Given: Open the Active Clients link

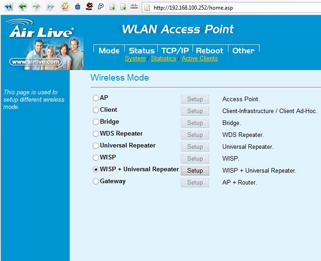Looking at the screenshot, I should (x=199, y=59).
